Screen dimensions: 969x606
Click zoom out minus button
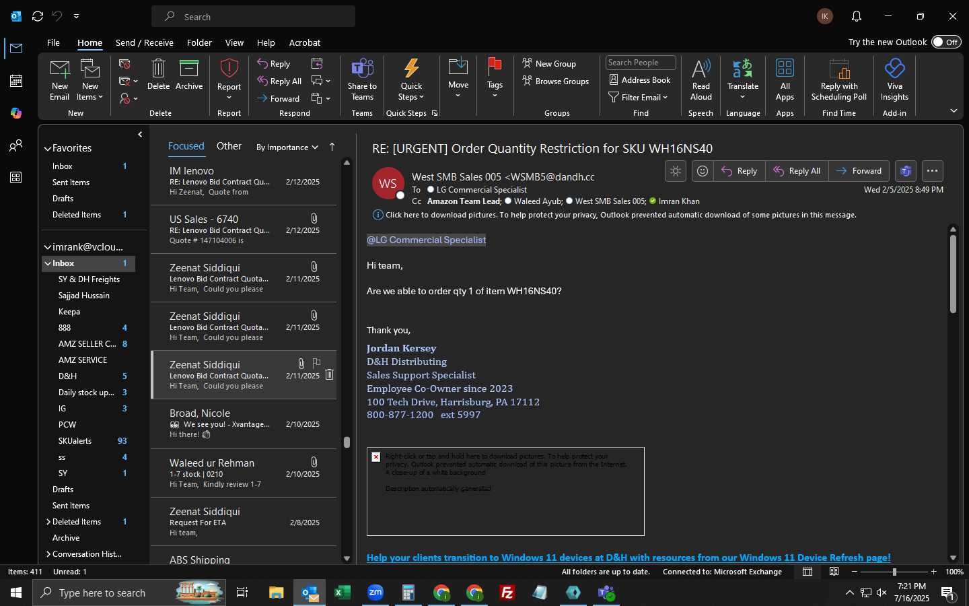tap(855, 572)
